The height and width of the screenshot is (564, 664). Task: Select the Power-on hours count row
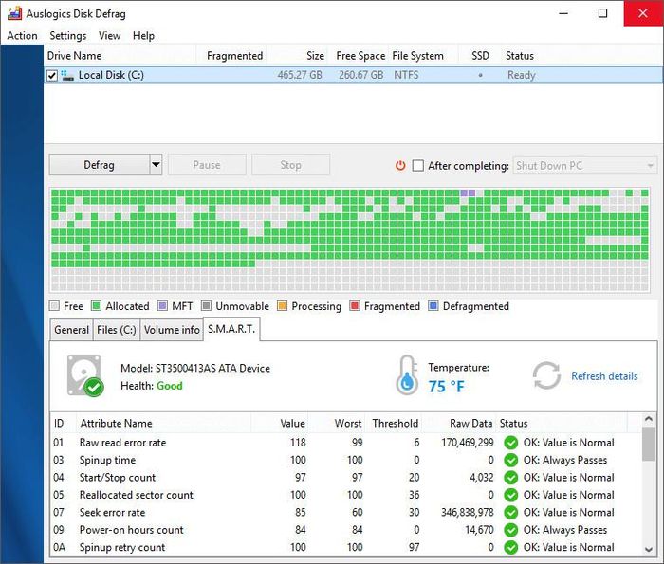[345, 530]
